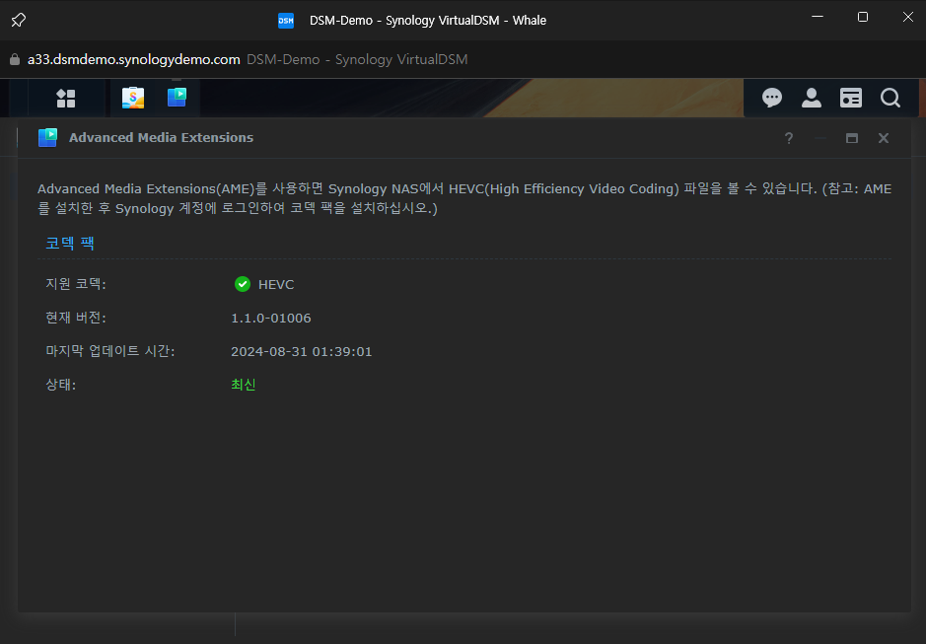Screen dimensions: 926x644
Task: Open Package Center from the DSM taskbar
Action: coord(133,98)
